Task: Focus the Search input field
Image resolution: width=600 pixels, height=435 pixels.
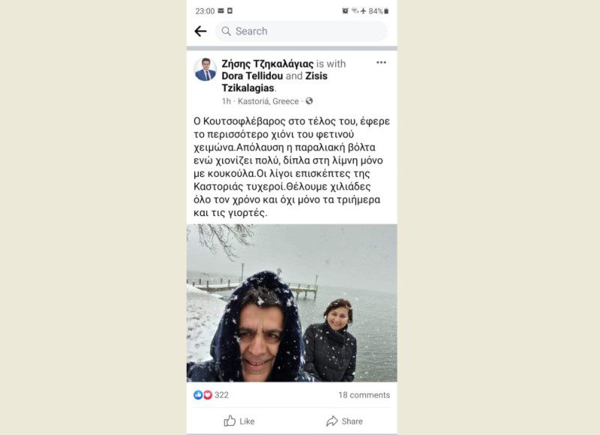Action: coord(301,31)
